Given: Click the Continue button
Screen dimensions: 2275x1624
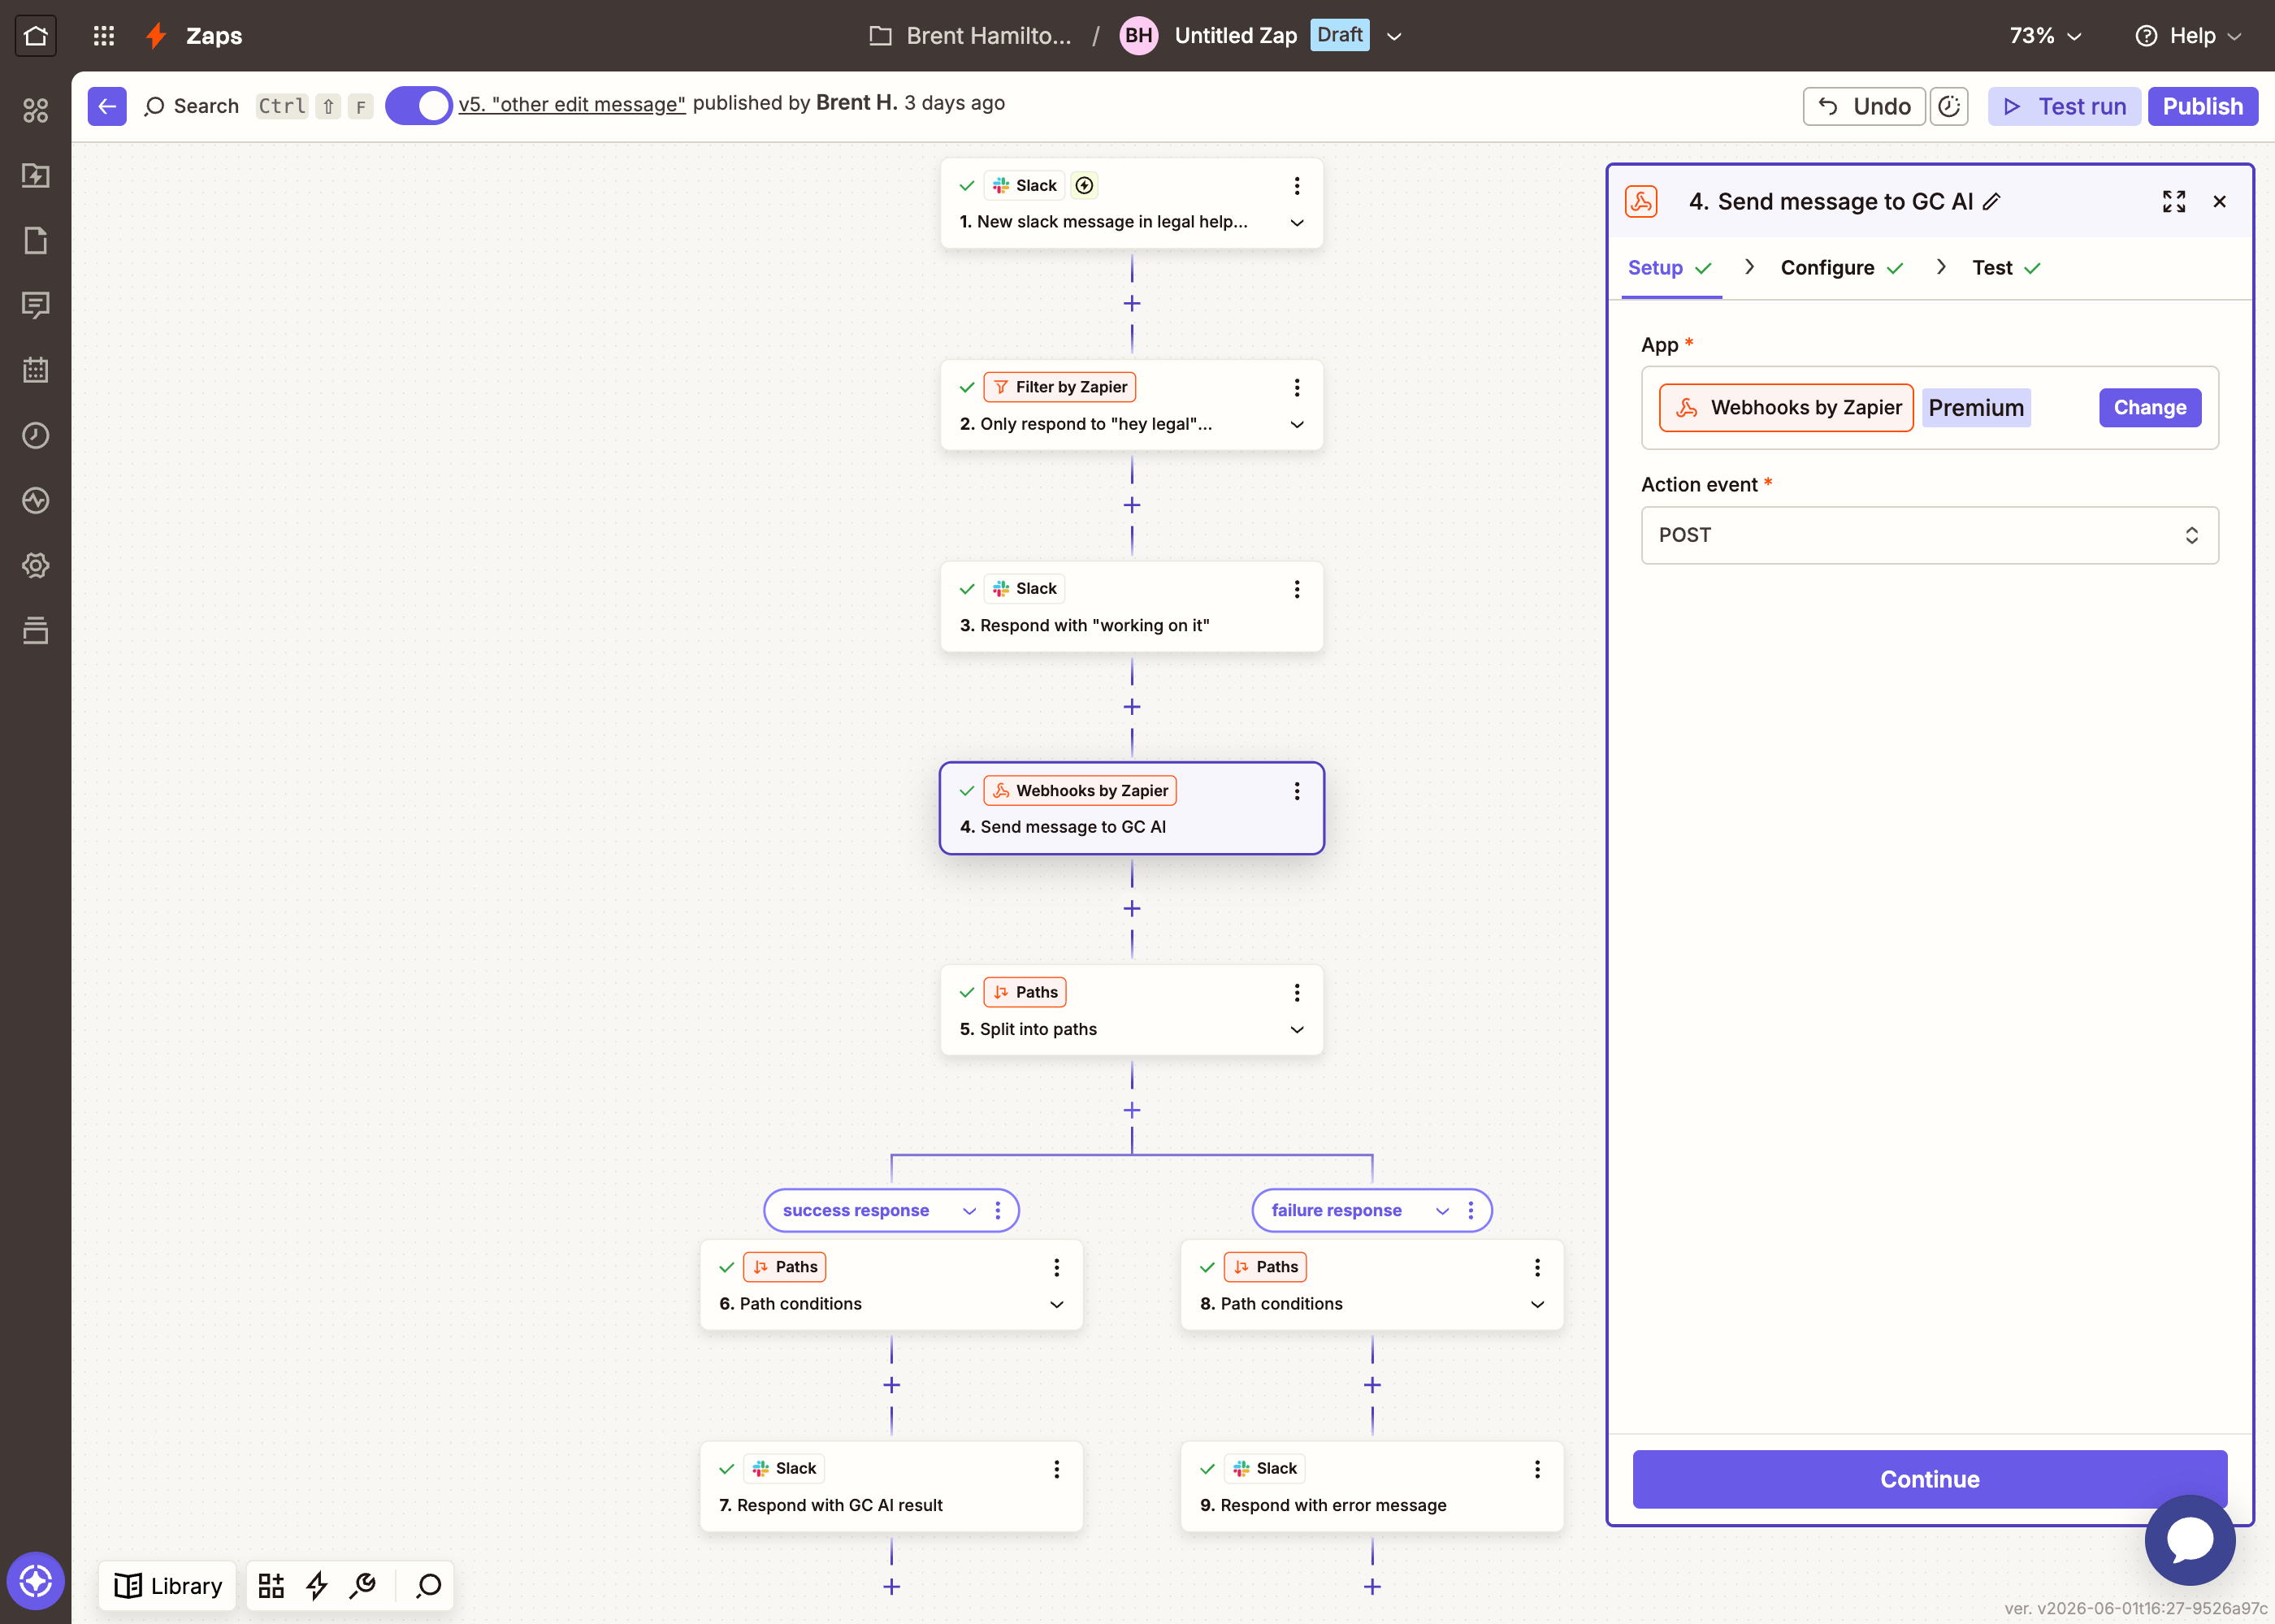Looking at the screenshot, I should click(x=1930, y=1479).
